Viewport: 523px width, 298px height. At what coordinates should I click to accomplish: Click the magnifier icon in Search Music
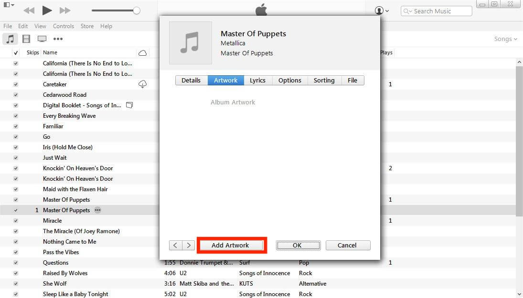(x=407, y=11)
